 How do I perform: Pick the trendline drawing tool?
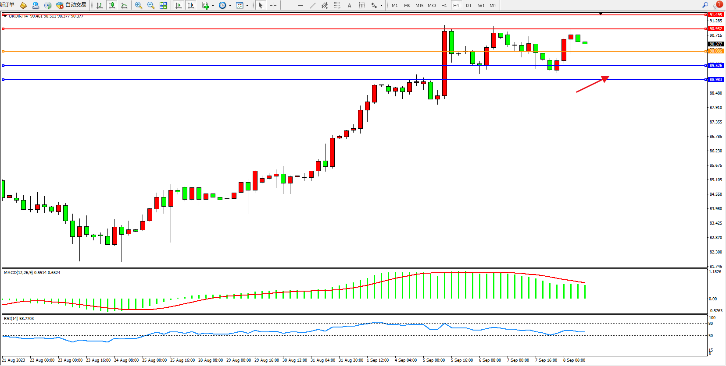(x=312, y=5)
